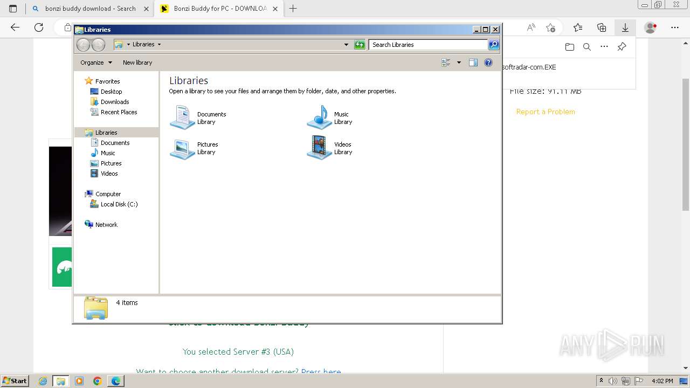Screen dimensions: 690x388
Task: Open Edge Downloads arrow icon
Action: point(625,27)
